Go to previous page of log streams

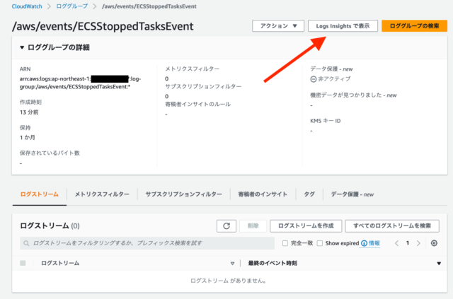(x=396, y=243)
